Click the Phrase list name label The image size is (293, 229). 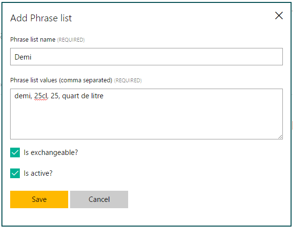click(33, 40)
